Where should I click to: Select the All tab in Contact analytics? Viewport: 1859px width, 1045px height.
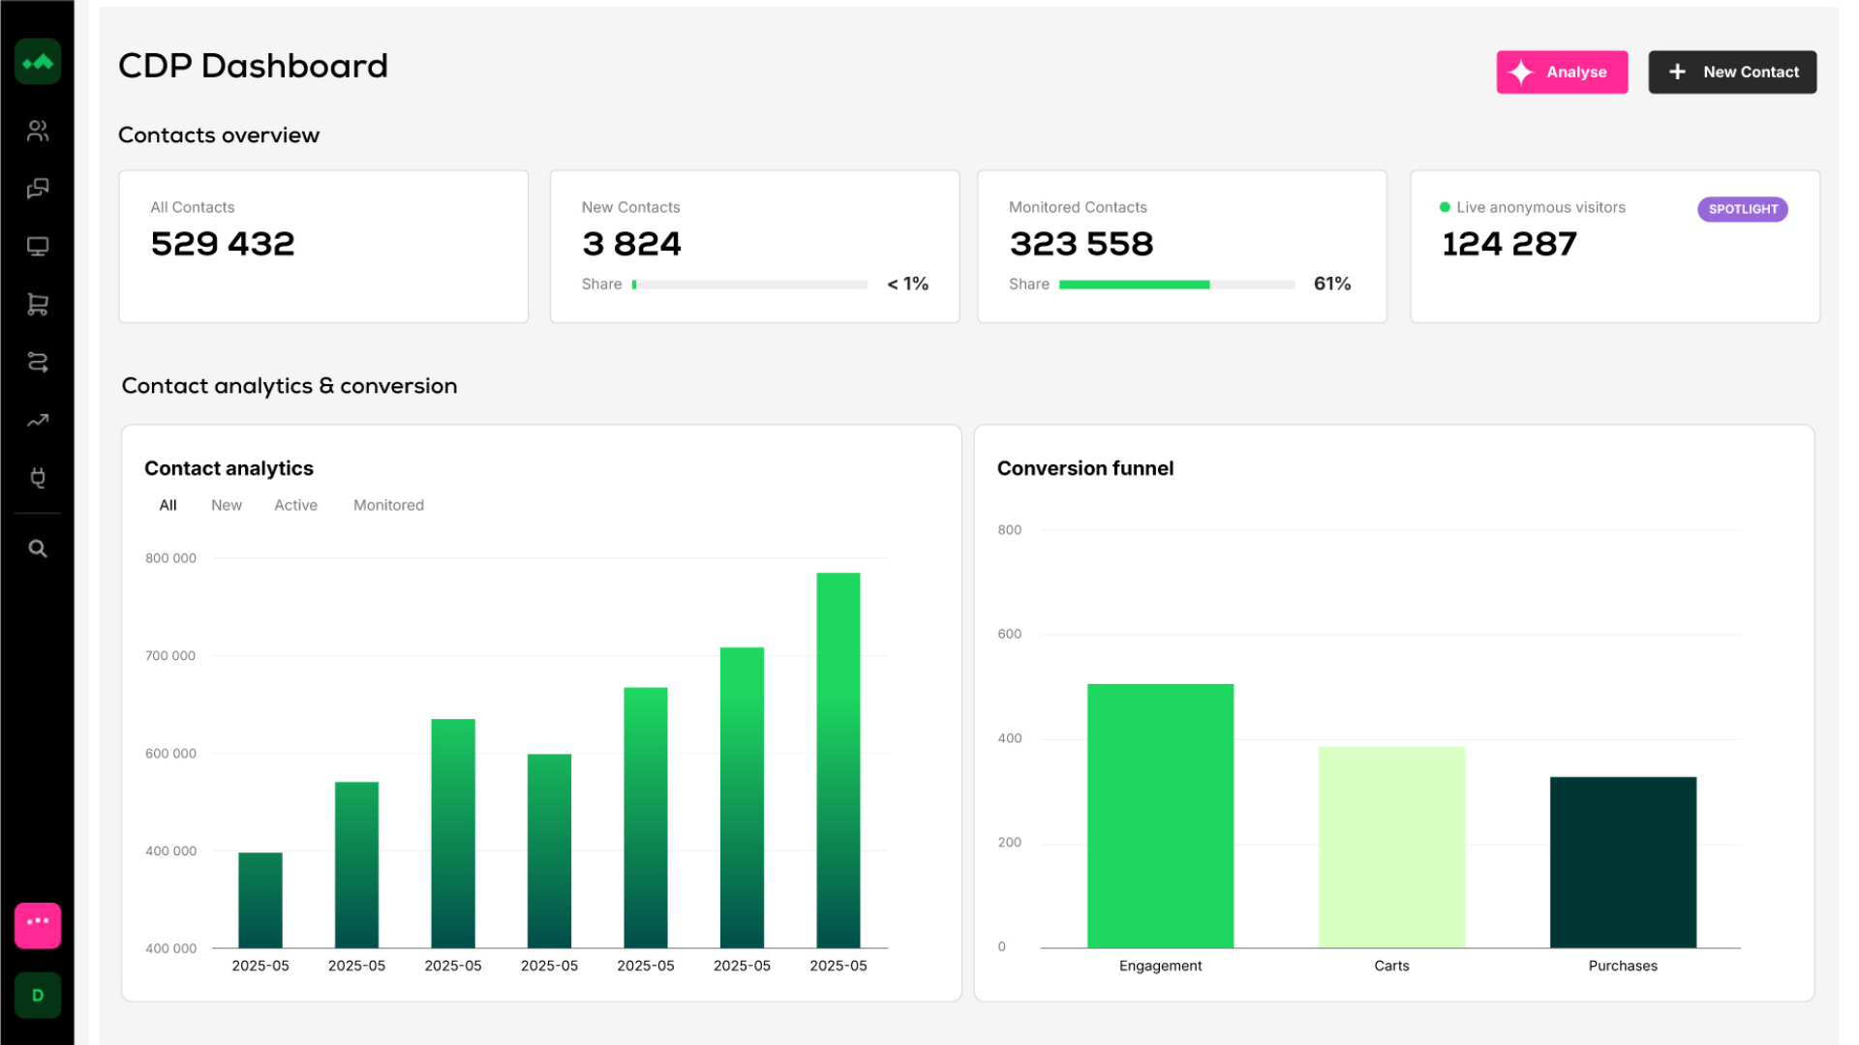pyautogui.click(x=168, y=505)
